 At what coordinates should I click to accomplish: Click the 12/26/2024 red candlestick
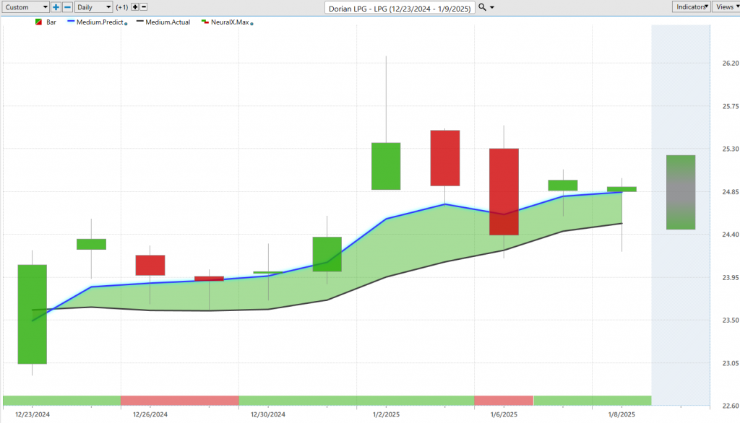tap(150, 265)
